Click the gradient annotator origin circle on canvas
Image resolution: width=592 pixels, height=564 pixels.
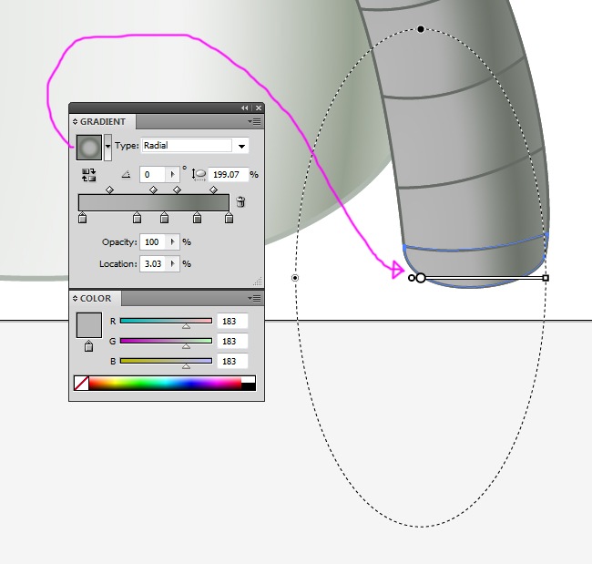click(421, 278)
